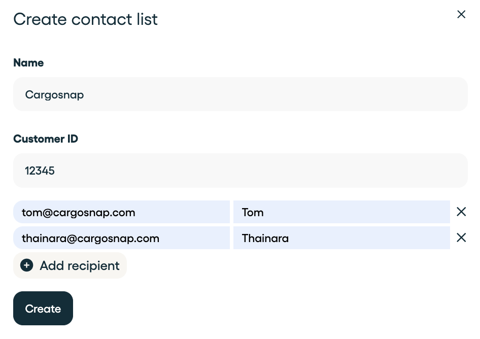Click the recipient name field showing Thainara

click(x=341, y=238)
